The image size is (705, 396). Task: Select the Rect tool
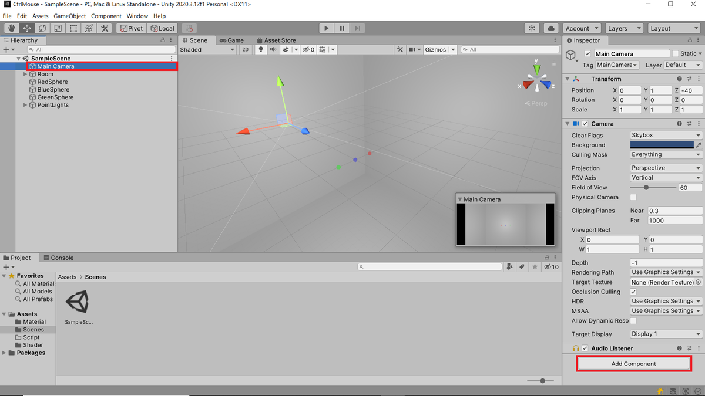(x=73, y=28)
